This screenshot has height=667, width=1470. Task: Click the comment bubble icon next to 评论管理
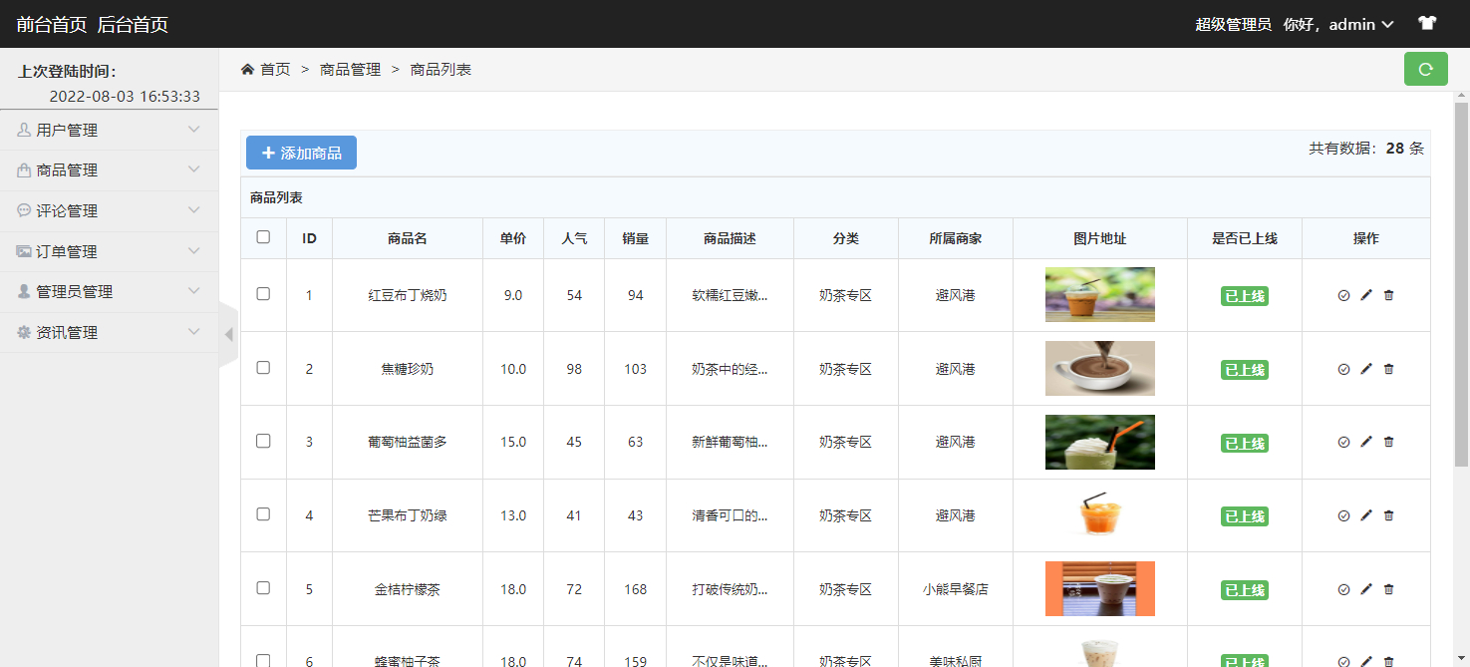(x=25, y=210)
